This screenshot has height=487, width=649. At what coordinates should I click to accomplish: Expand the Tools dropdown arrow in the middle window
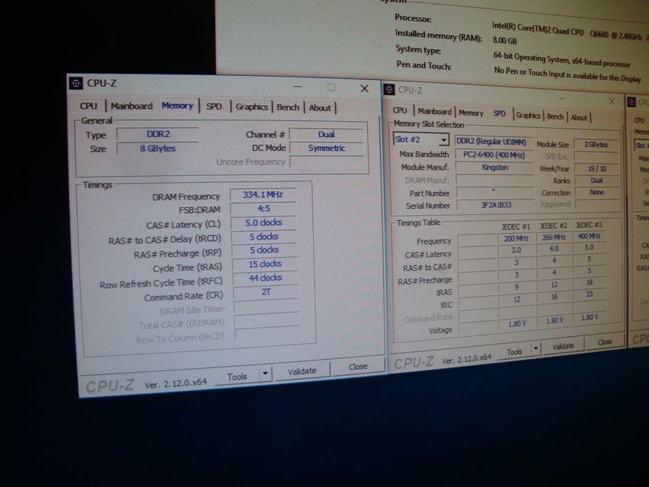coord(536,349)
